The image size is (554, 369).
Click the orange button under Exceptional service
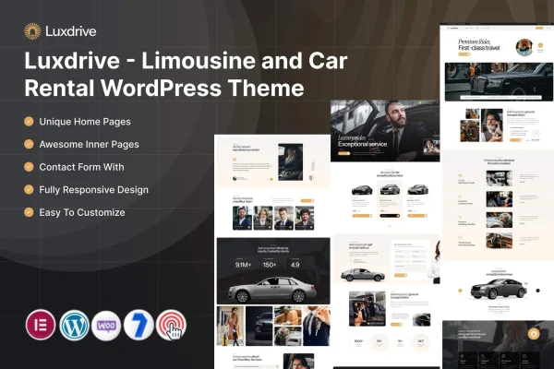click(343, 153)
